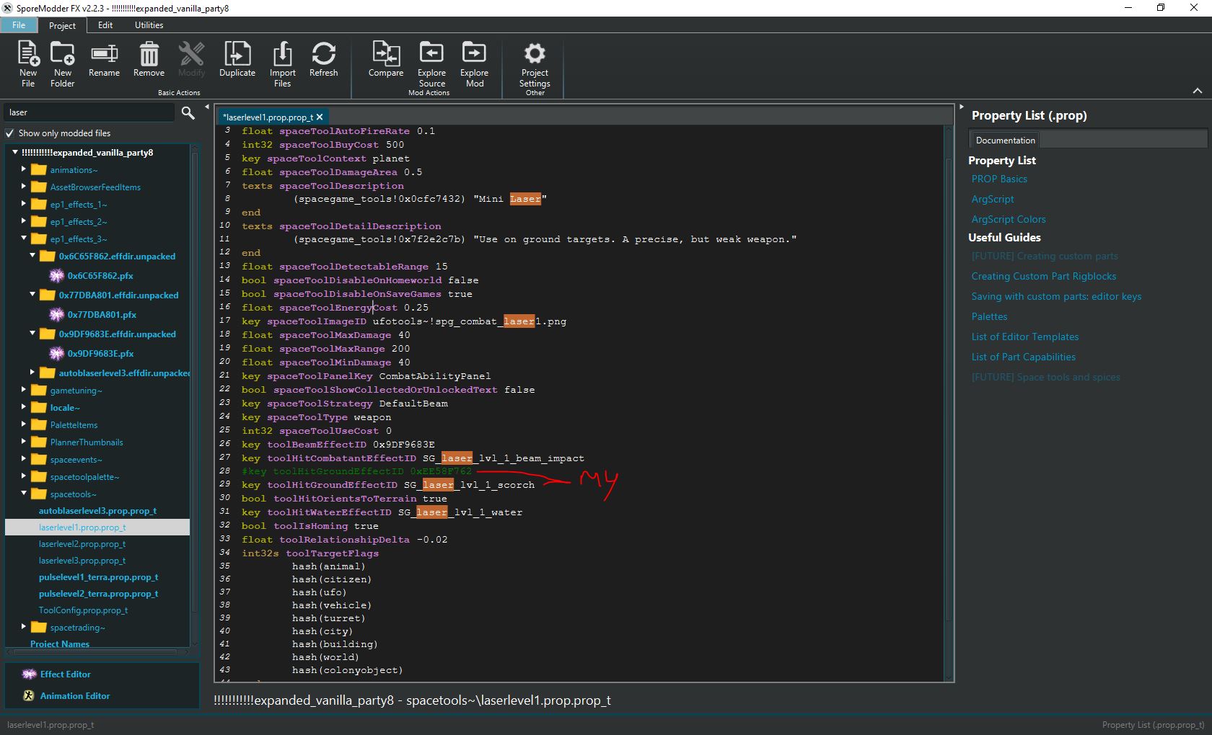
Task: Click the New Folder icon
Action: (x=62, y=54)
